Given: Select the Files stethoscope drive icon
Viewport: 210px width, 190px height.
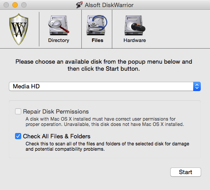Looking at the screenshot, I should point(97,25).
